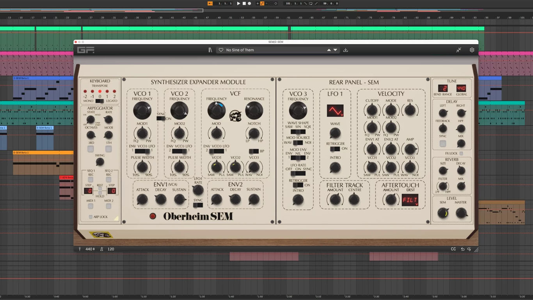Click the VCO1 ENV/VCO3/LFO mod source switch
Screen dimensions: 533x300
(142, 151)
